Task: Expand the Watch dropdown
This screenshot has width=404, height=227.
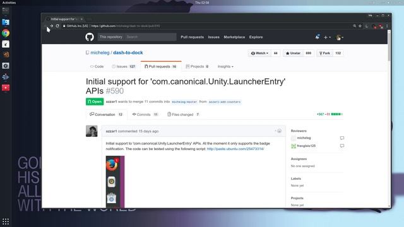Action: (259, 53)
